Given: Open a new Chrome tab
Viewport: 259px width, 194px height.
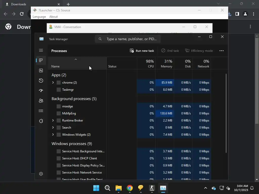Looking at the screenshot, I should (x=68, y=4).
